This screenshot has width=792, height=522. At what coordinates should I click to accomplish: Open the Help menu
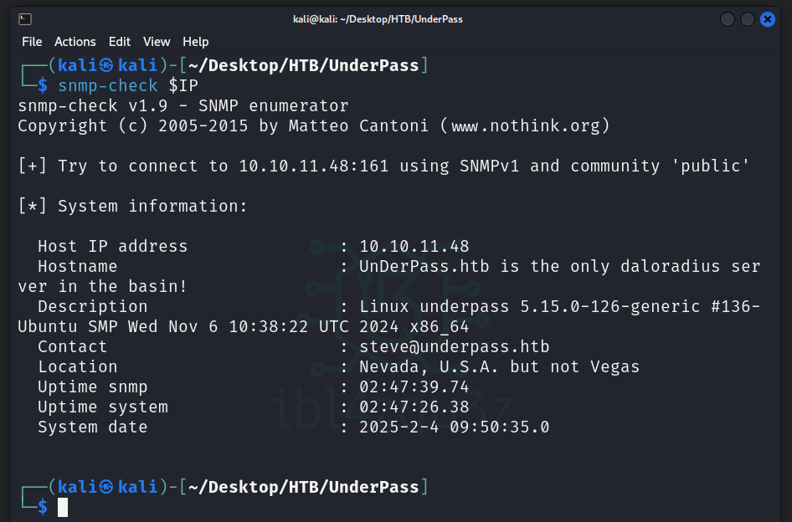(196, 41)
